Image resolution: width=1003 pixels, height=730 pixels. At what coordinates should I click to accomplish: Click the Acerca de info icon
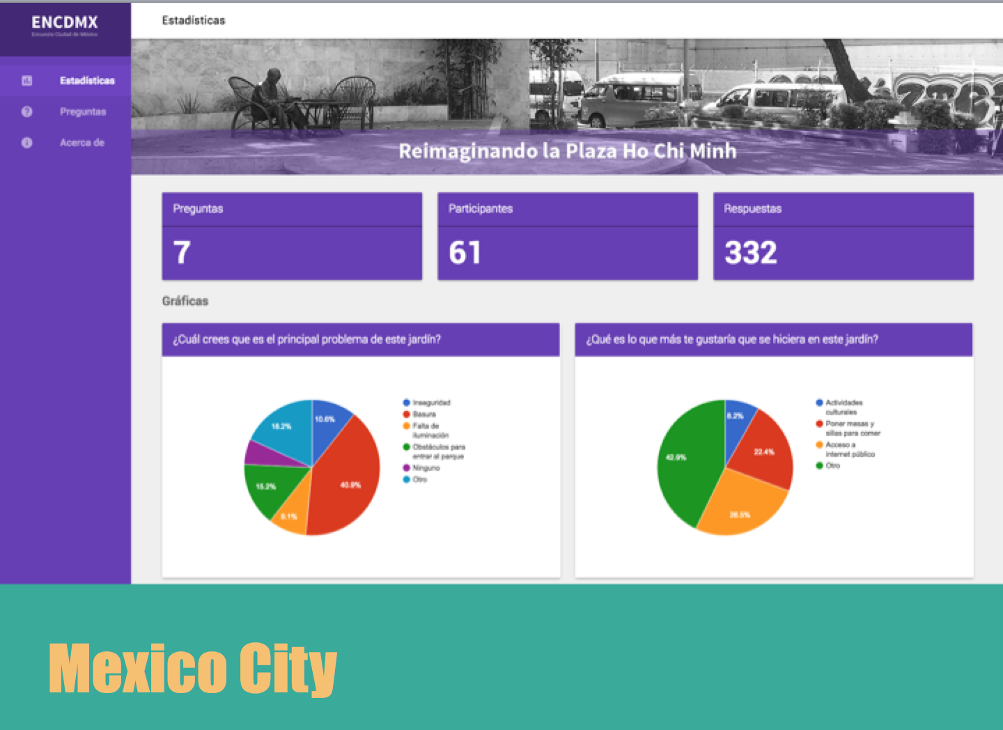(x=27, y=143)
